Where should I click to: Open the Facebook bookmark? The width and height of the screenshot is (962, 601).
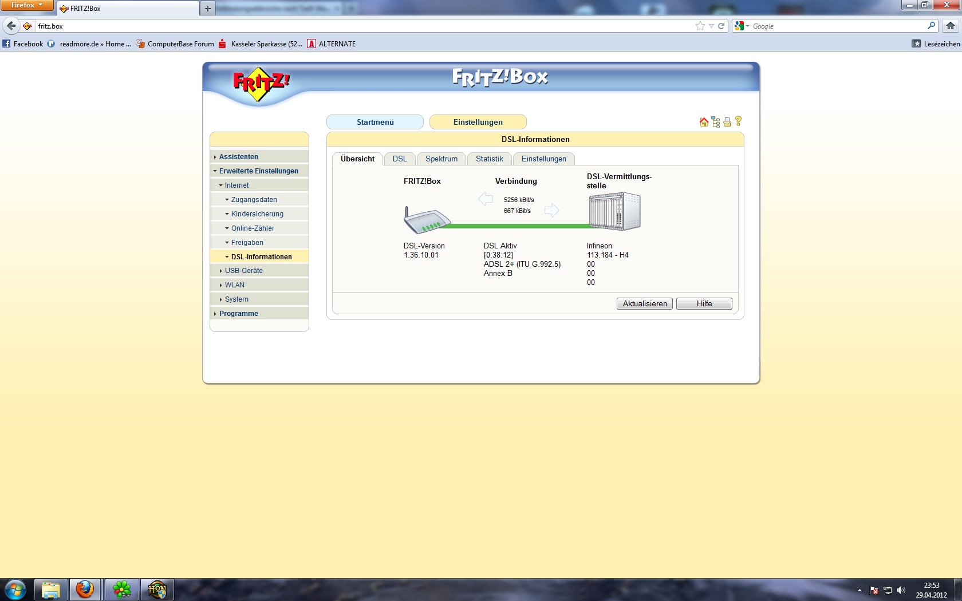click(x=23, y=44)
